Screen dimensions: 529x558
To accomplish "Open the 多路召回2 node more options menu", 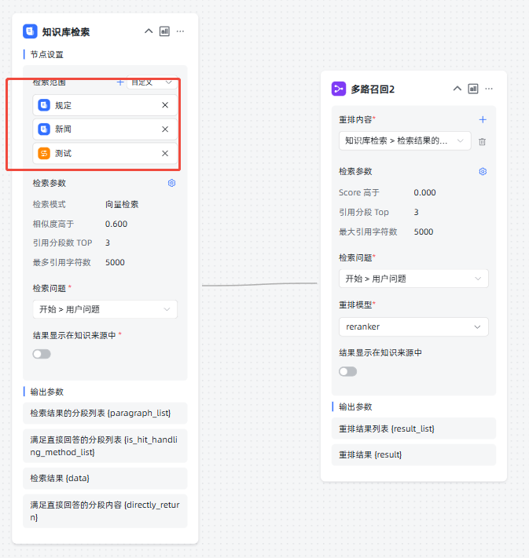I will point(490,89).
